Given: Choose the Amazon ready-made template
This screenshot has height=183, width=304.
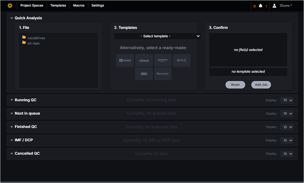Looking at the screenshot, I should [162, 60].
